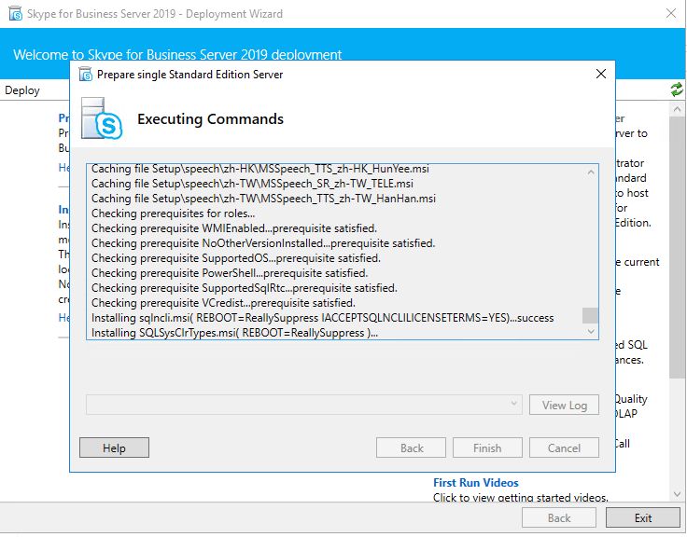Close the Deployment Wizard main window
Image resolution: width=687 pixels, height=537 pixels.
click(x=671, y=13)
